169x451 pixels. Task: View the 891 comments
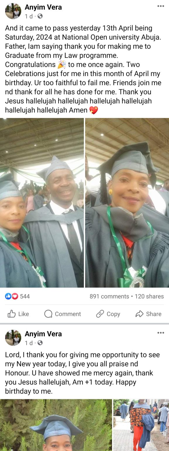point(109,296)
